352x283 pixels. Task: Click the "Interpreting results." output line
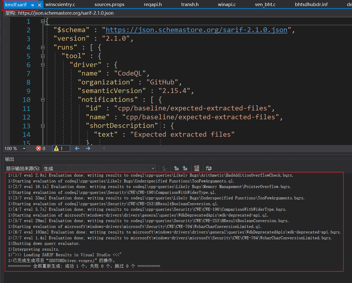coord(34,249)
